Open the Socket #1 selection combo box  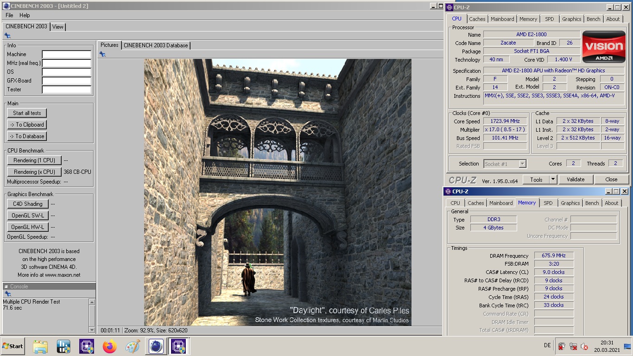coord(505,164)
